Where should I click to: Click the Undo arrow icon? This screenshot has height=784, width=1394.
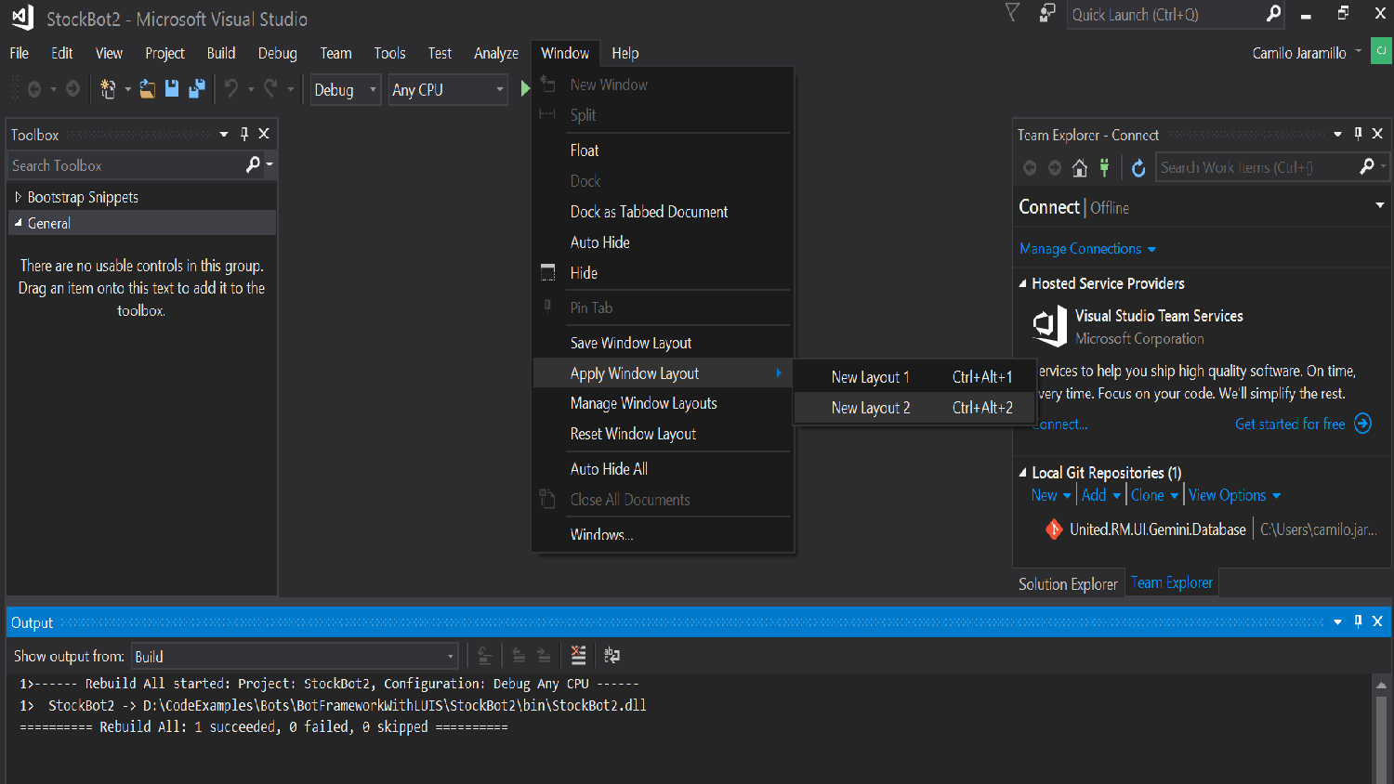tap(231, 89)
